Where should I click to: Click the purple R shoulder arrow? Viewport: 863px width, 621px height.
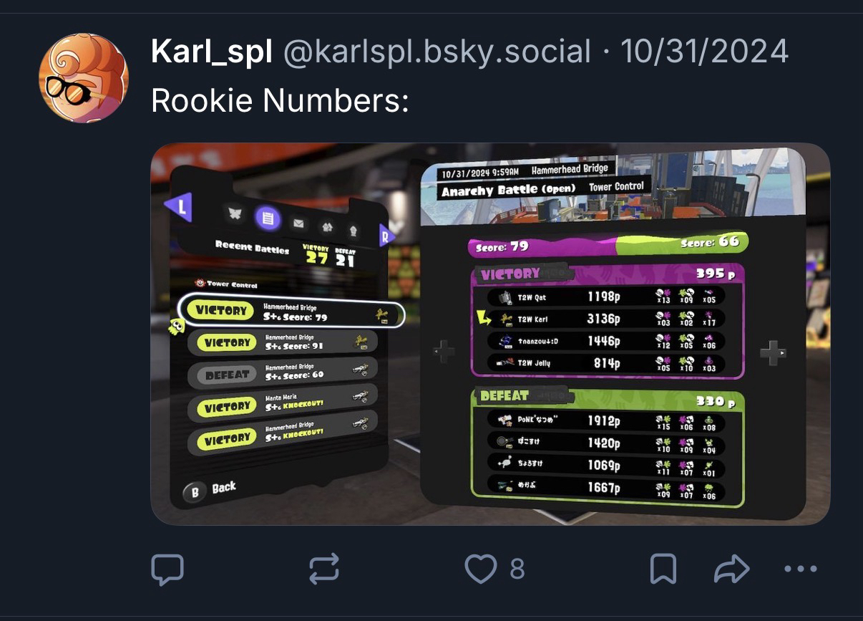coord(386,235)
